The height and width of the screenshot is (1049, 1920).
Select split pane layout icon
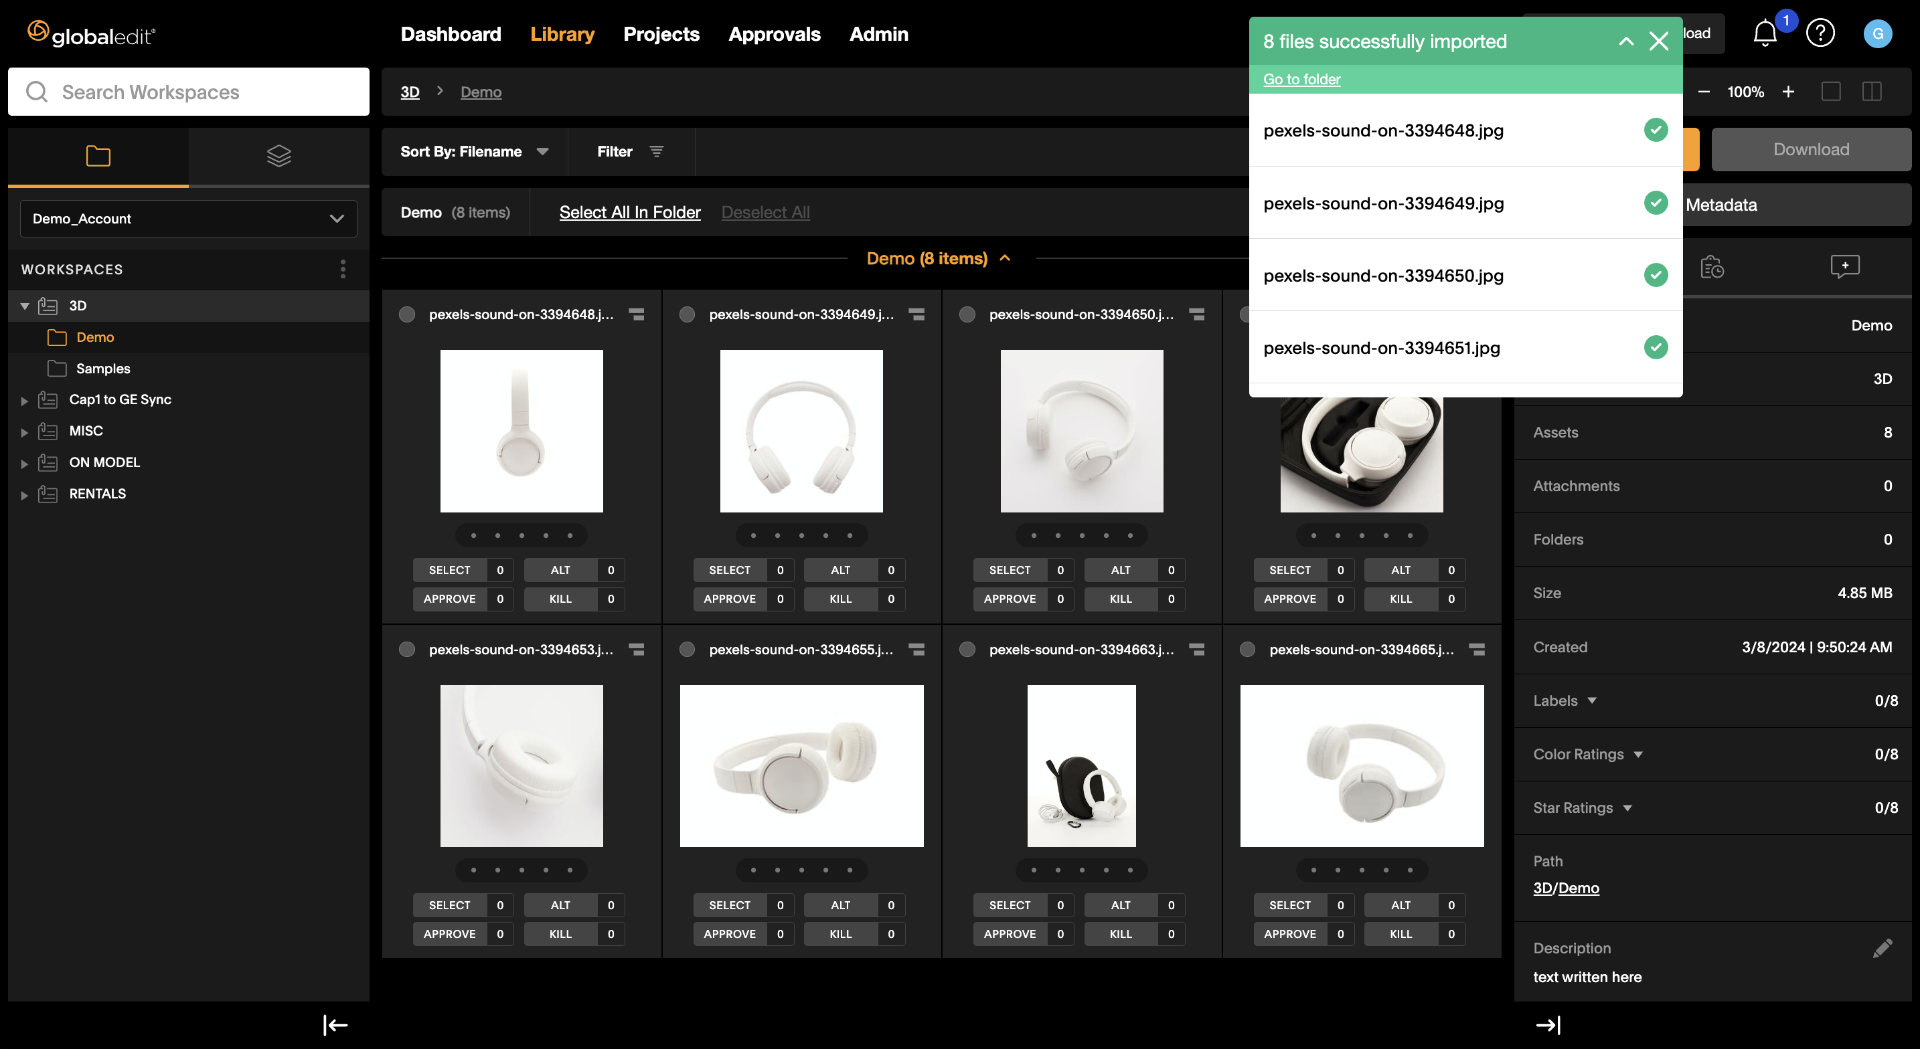(1872, 92)
